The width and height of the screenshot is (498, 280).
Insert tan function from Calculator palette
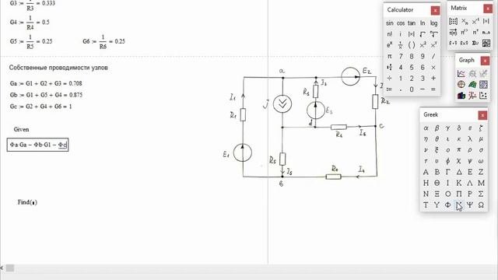point(412,23)
